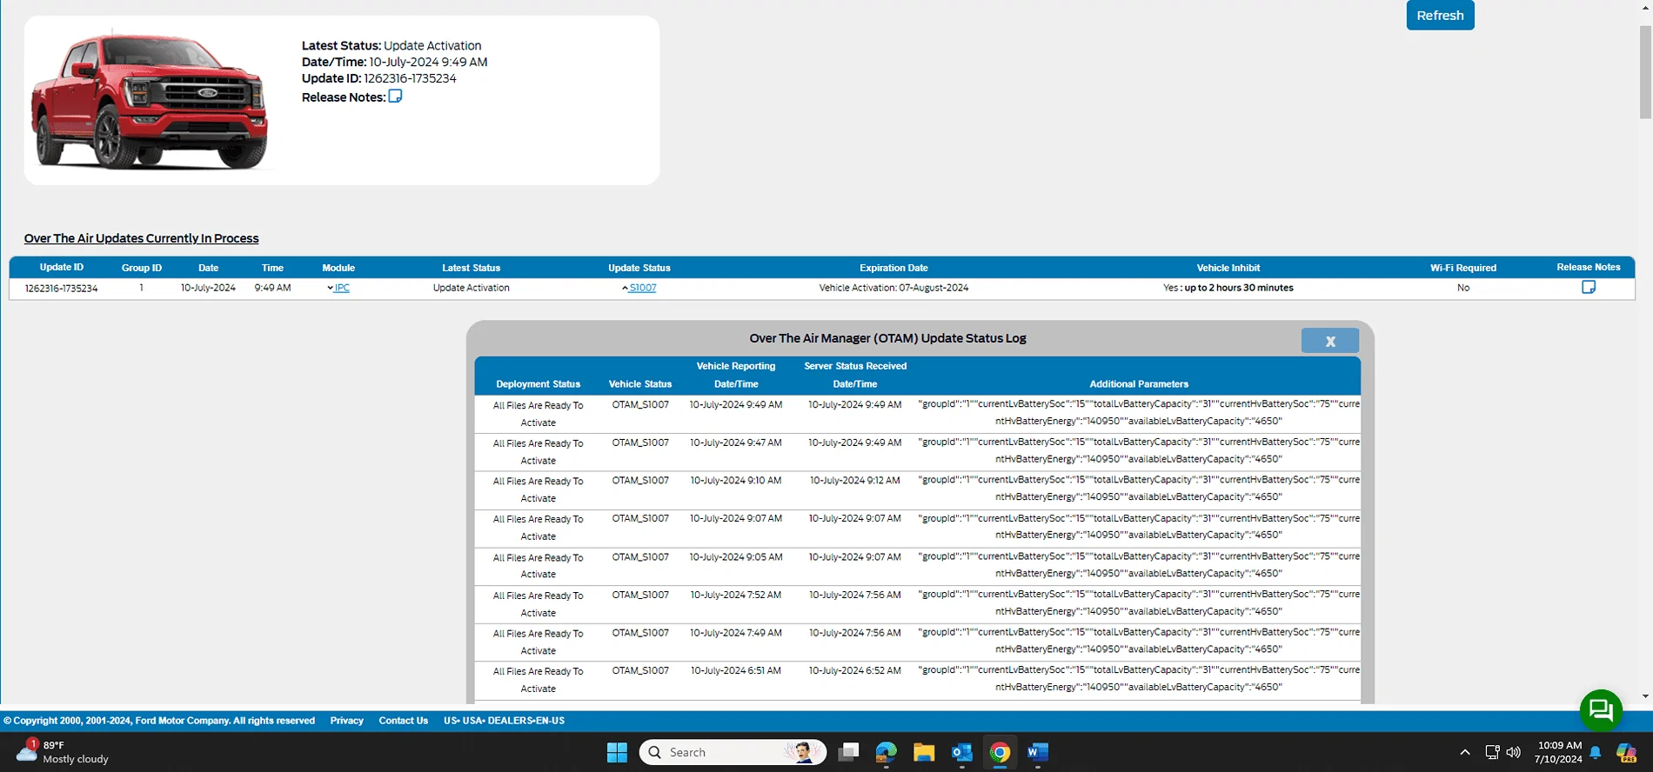
Task: Select the Expiration Date column header
Action: tap(893, 268)
